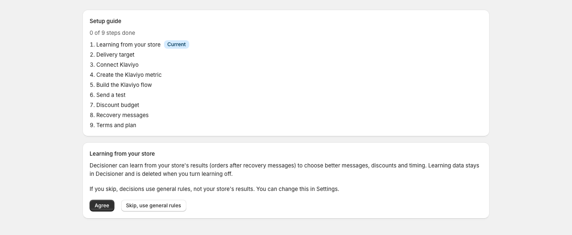
Task: Select the Connect Klaviyo step
Action: coord(117,65)
